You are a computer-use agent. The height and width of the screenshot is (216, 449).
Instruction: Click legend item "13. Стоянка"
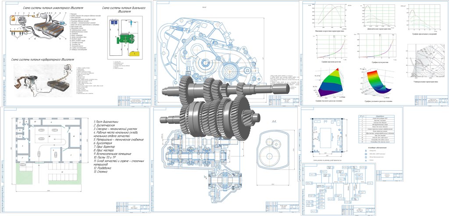[x=100, y=172]
